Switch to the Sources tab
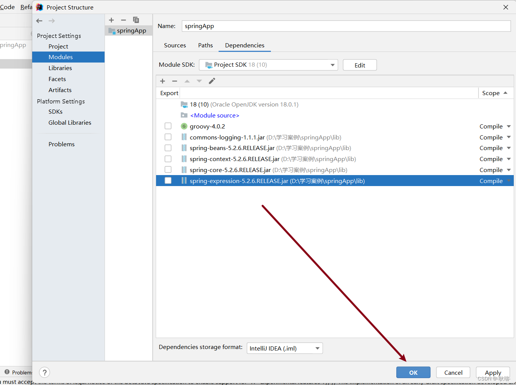The height and width of the screenshot is (385, 516). (x=175, y=45)
